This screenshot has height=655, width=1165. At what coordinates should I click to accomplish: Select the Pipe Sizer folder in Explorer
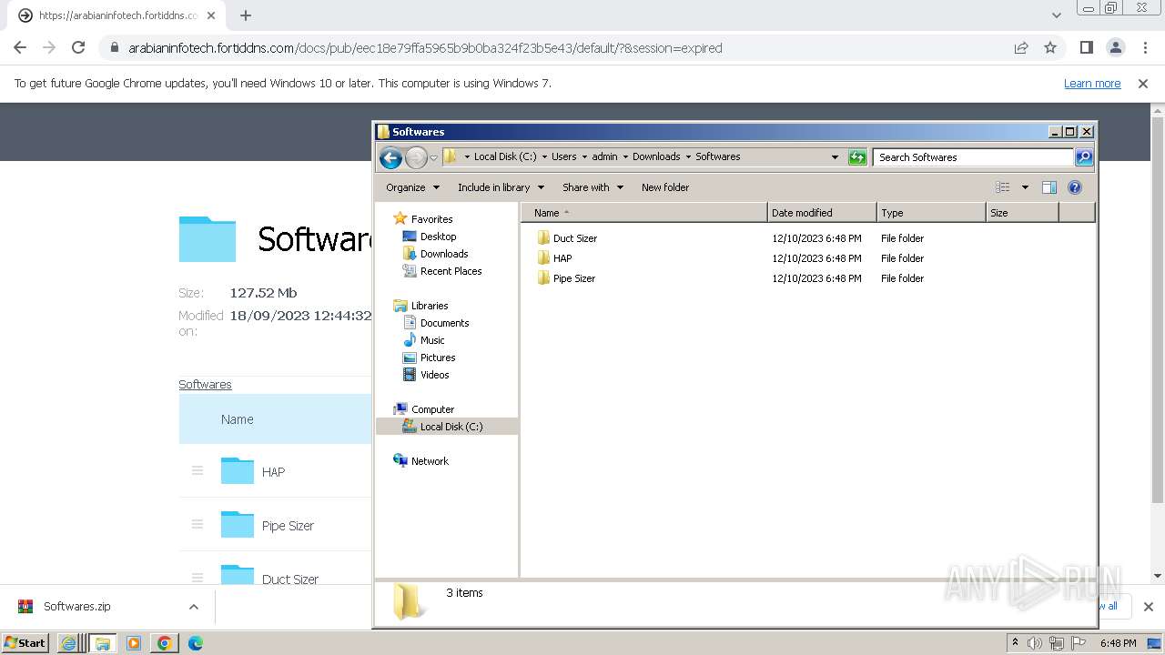[565, 278]
